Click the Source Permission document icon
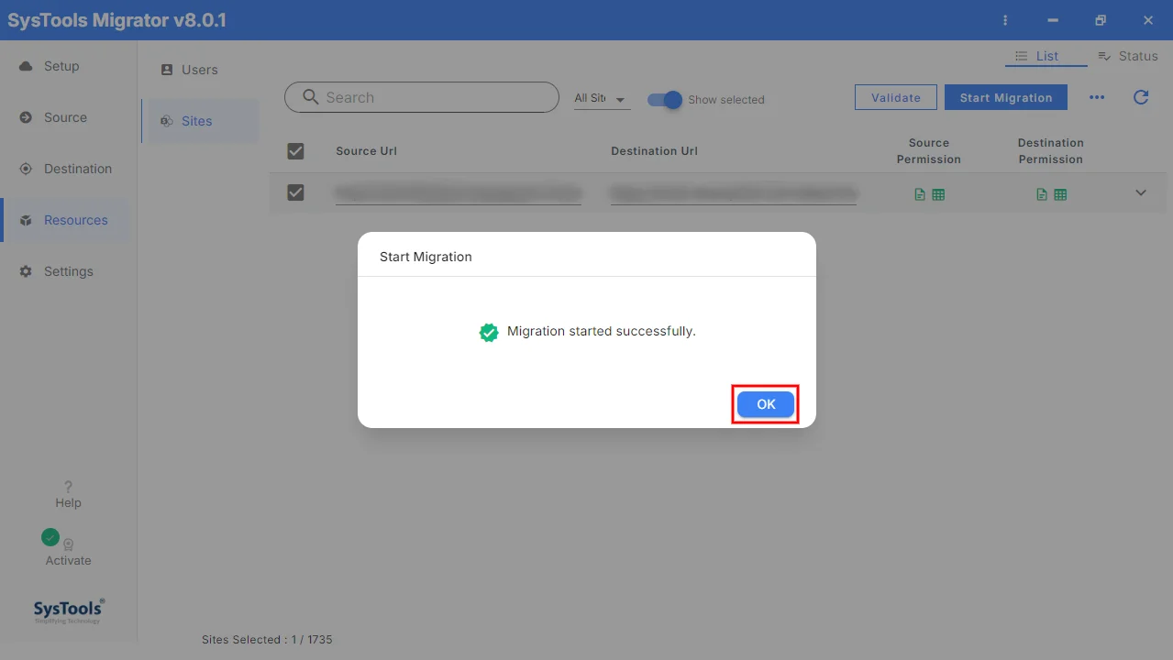Image resolution: width=1173 pixels, height=660 pixels. pos(920,194)
